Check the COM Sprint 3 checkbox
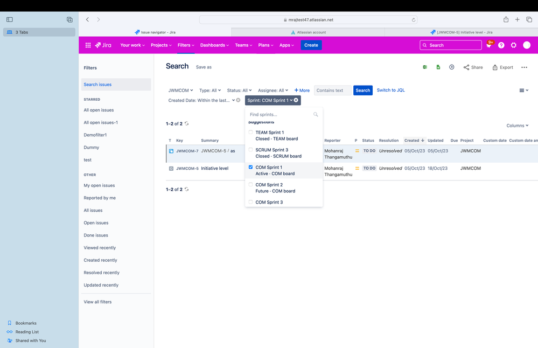 click(250, 202)
